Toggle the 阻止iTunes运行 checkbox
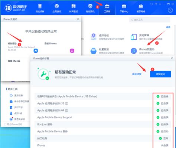 (5, 124)
